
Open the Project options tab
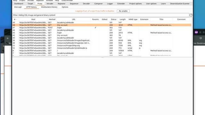pyautogui.click(x=135, y=4)
